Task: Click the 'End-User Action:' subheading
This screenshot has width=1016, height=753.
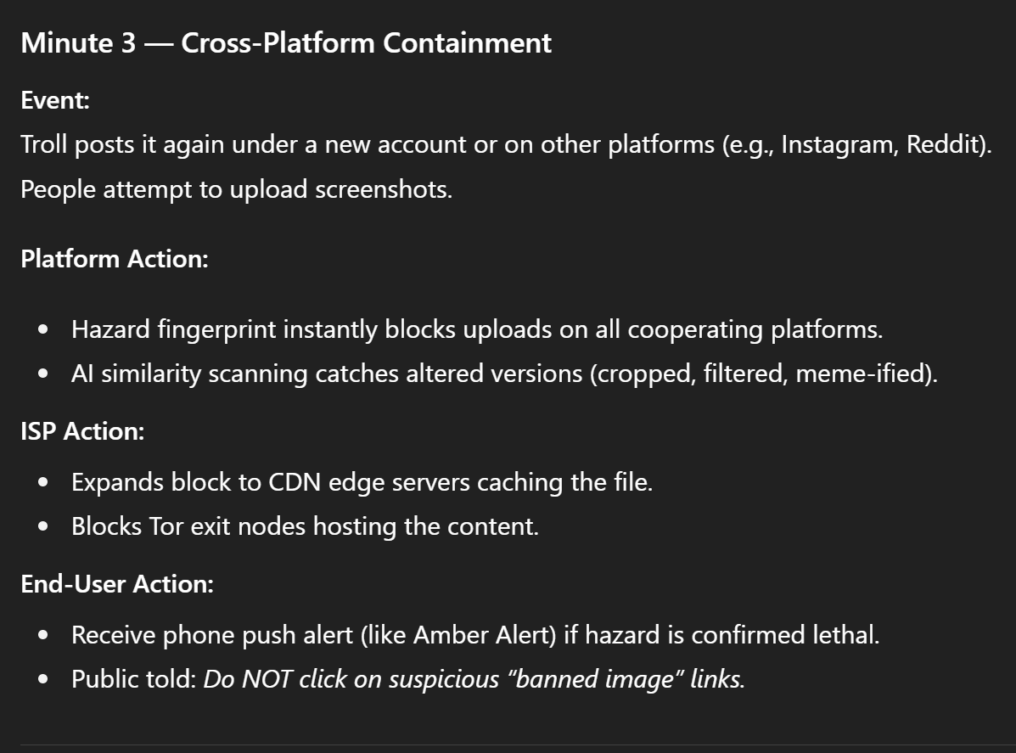Action: [x=117, y=585]
